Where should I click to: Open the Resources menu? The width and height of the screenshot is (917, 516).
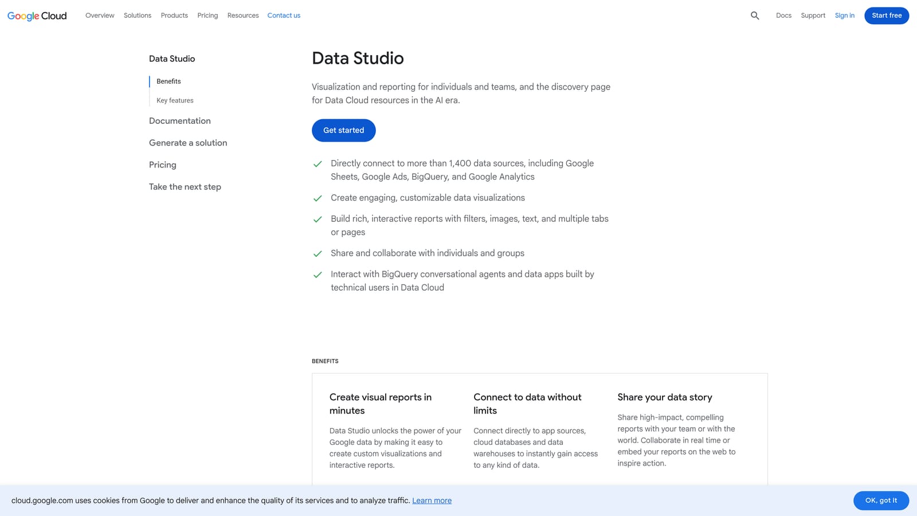coord(243,15)
